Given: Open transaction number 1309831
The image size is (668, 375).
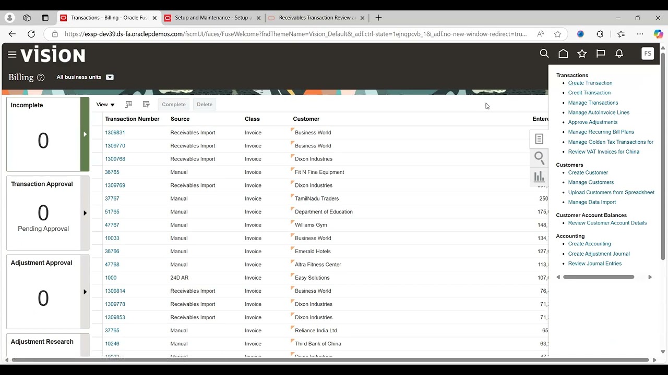Looking at the screenshot, I should click(115, 132).
